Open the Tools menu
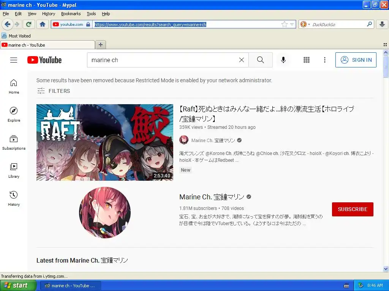389x291 pixels. [91, 14]
